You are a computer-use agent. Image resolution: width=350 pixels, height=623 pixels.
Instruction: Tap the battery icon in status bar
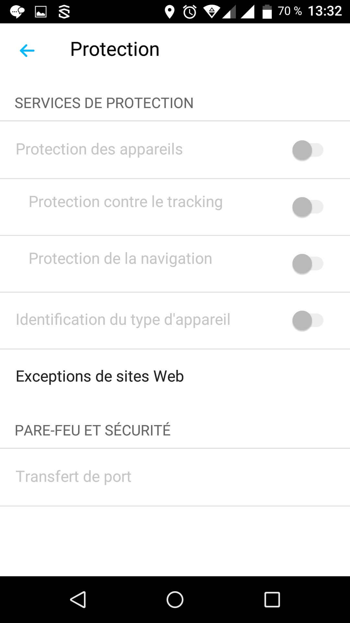point(267,12)
